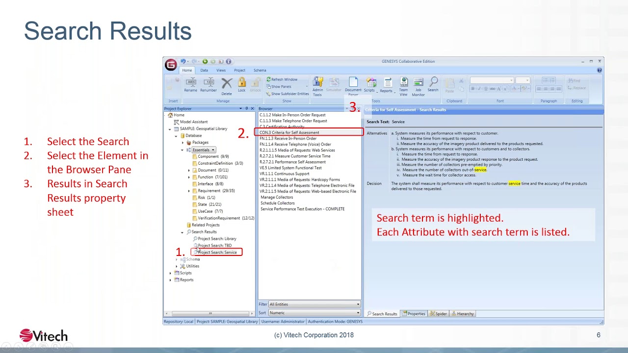The image size is (628, 353).
Task: Toggle Underline formatting
Action: click(x=486, y=89)
